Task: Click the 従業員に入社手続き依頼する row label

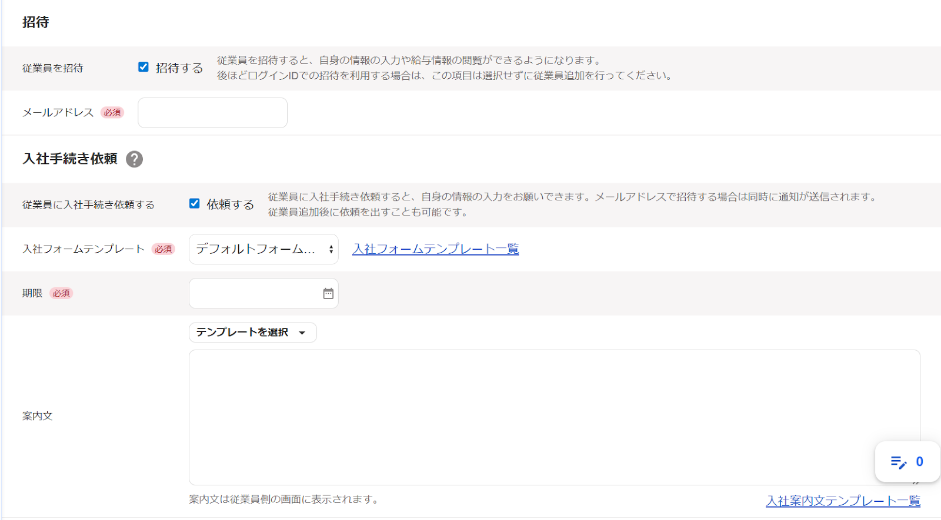Action: (88, 204)
